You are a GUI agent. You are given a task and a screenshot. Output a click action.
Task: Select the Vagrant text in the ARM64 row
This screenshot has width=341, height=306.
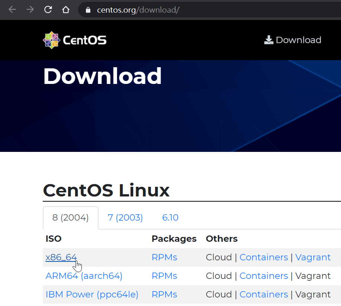tap(313, 276)
